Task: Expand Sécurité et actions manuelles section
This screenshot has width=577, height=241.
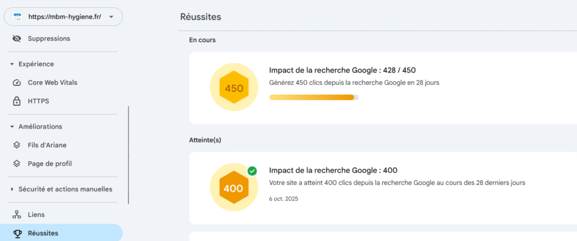Action: click(x=12, y=189)
